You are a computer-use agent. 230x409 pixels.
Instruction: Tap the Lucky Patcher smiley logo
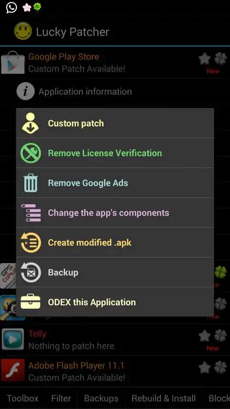(x=23, y=31)
